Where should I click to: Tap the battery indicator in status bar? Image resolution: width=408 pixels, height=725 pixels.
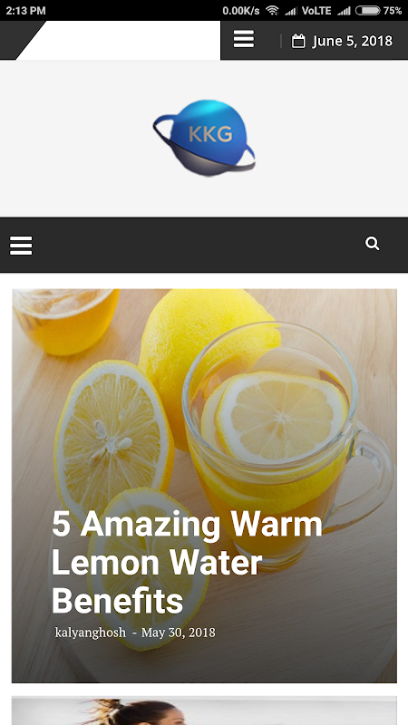click(x=368, y=10)
